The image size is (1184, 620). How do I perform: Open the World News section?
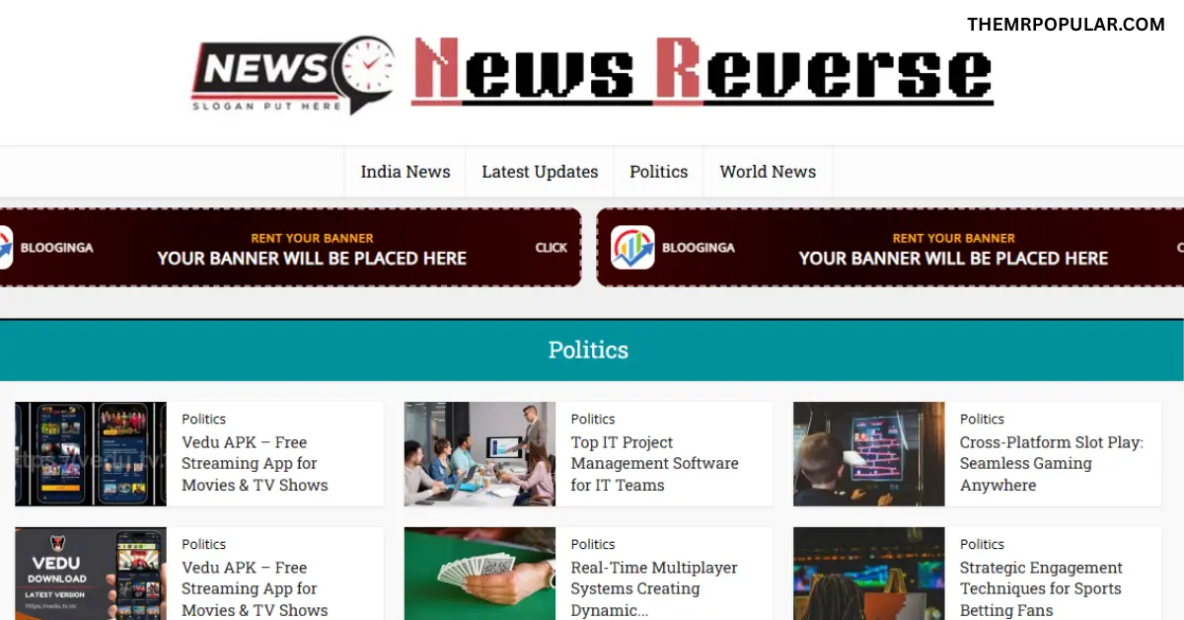[x=768, y=172]
